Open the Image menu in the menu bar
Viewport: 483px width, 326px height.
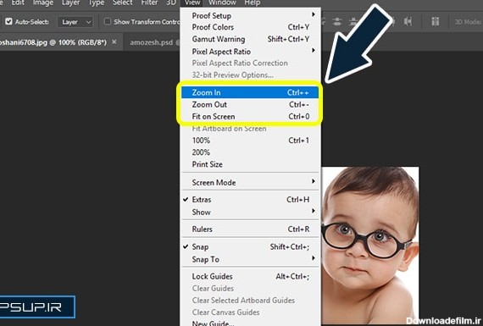pos(43,3)
